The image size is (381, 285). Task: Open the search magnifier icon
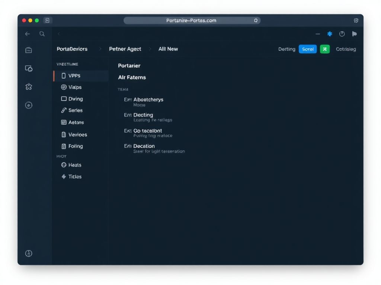click(42, 34)
